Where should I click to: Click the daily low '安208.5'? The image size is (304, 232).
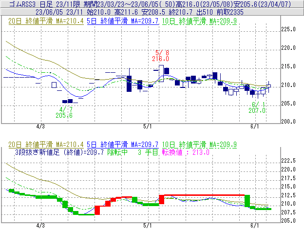click(153, 12)
